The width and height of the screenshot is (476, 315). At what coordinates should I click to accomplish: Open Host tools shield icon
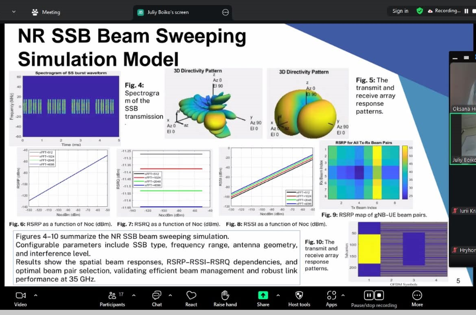(x=299, y=296)
